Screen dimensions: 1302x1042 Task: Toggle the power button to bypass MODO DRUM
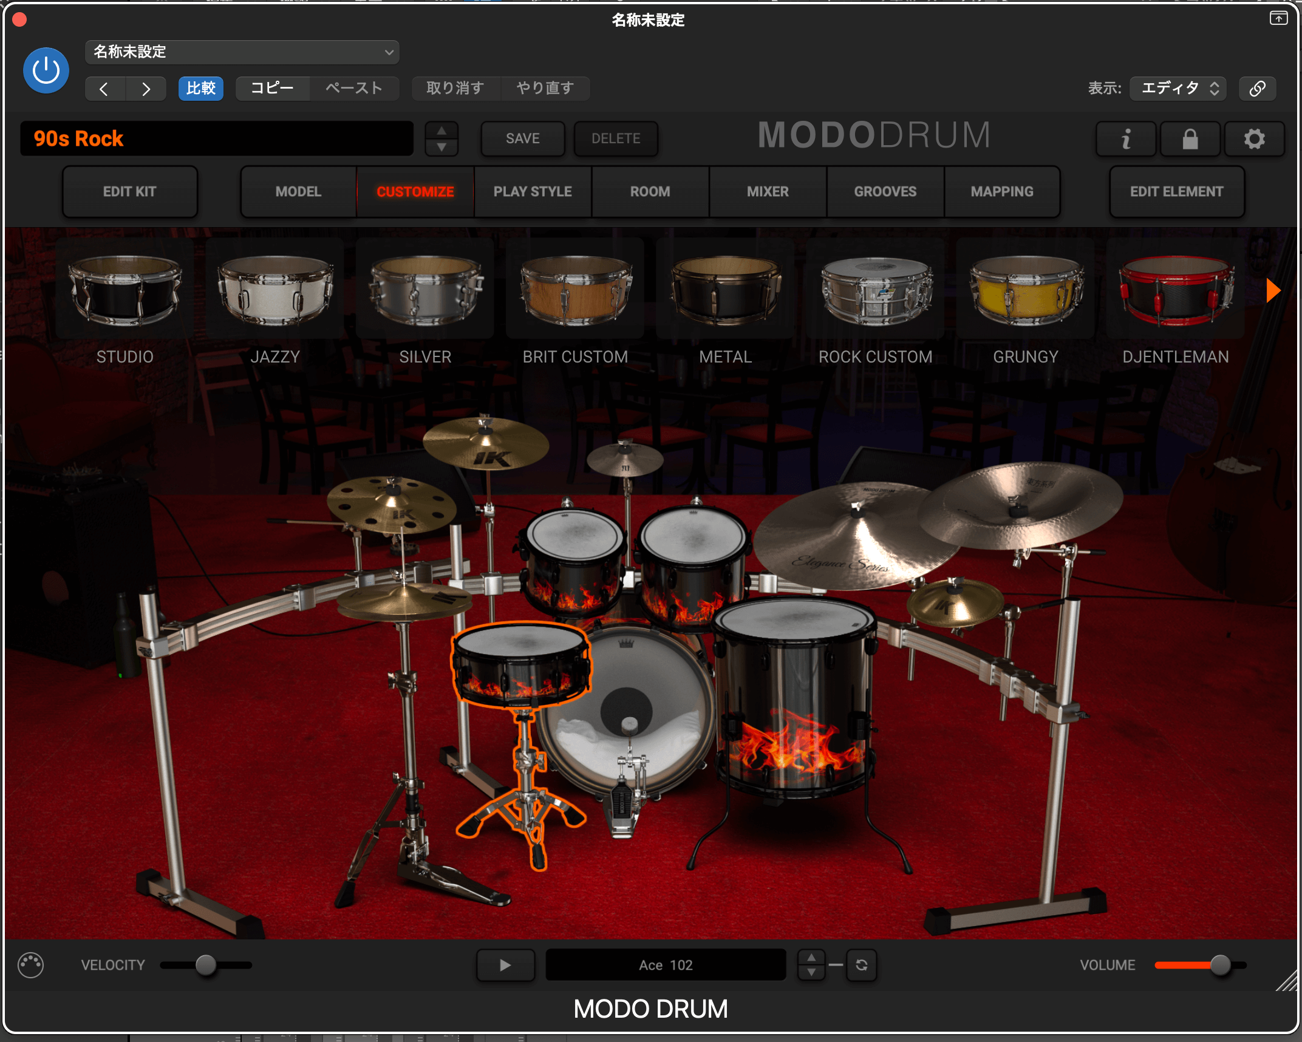point(46,70)
